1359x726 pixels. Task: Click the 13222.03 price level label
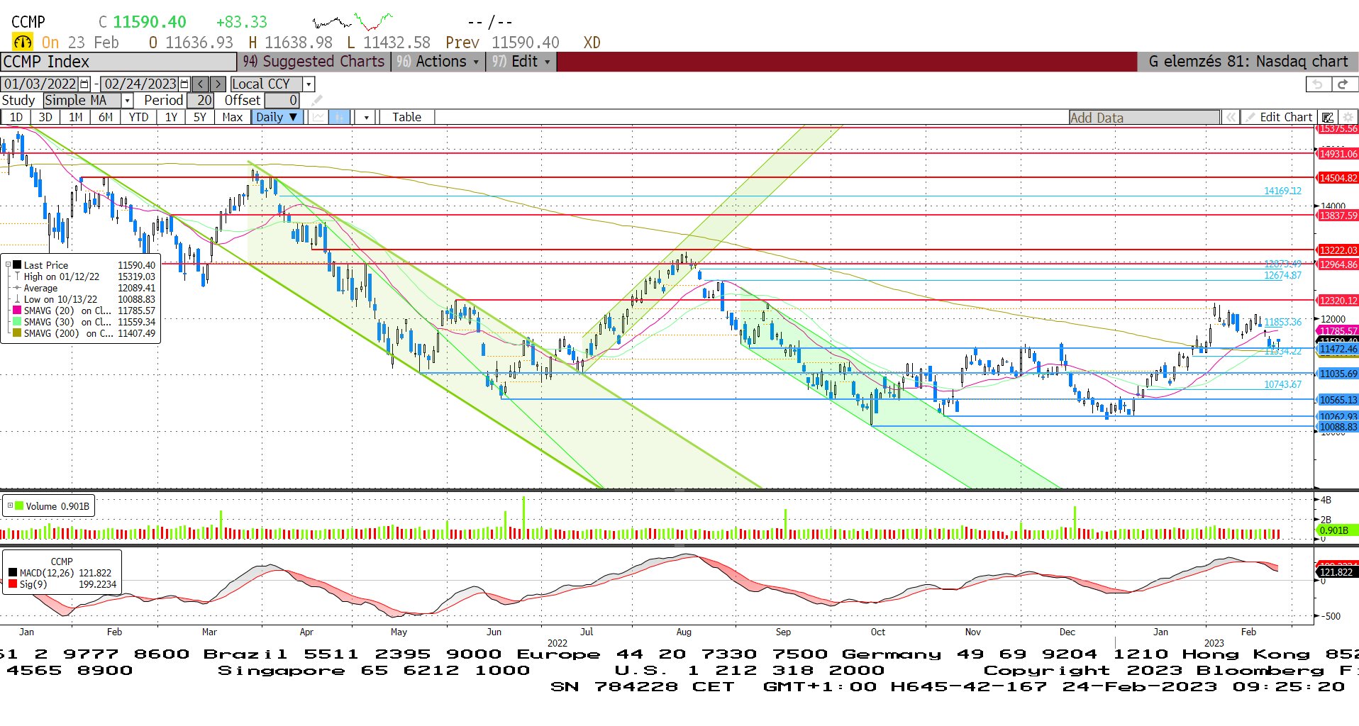coord(1338,250)
